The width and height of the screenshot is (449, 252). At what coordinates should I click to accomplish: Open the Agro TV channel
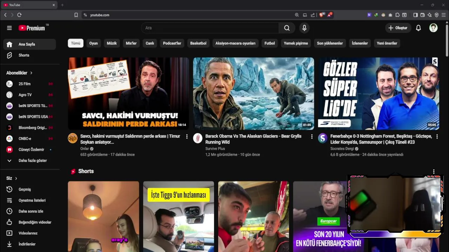pos(29,95)
